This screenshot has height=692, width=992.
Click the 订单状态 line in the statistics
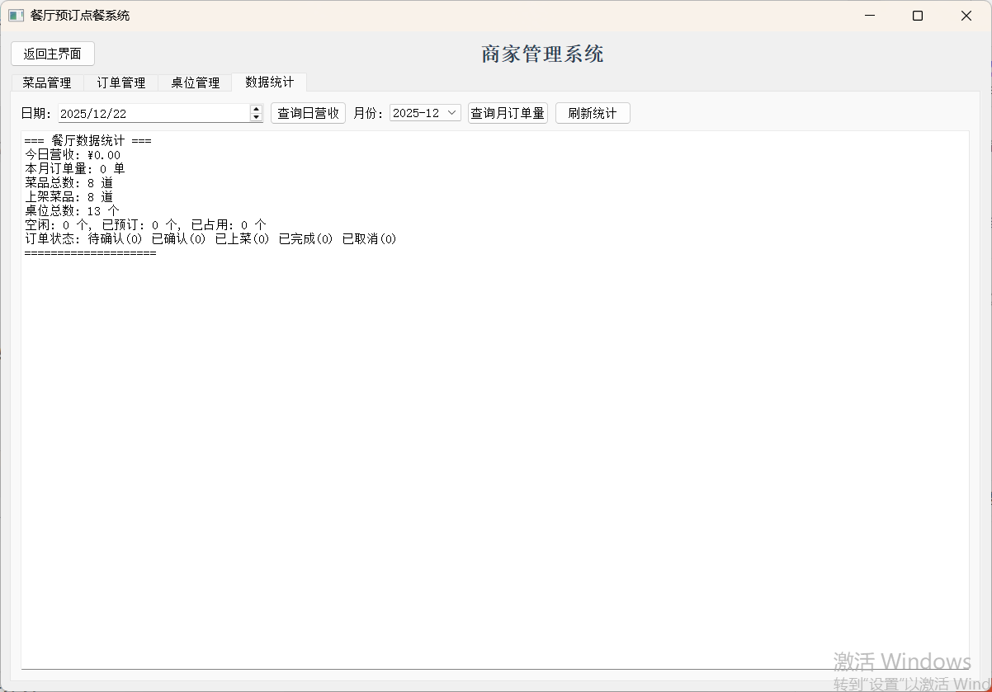(x=210, y=239)
